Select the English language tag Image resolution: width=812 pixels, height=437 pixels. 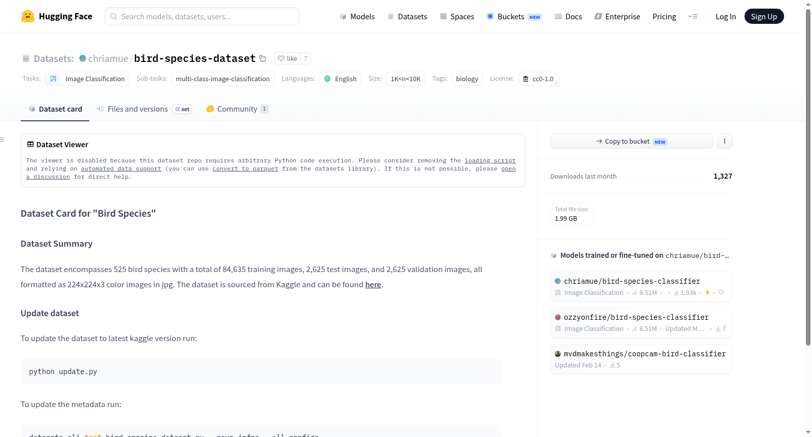[x=340, y=79]
